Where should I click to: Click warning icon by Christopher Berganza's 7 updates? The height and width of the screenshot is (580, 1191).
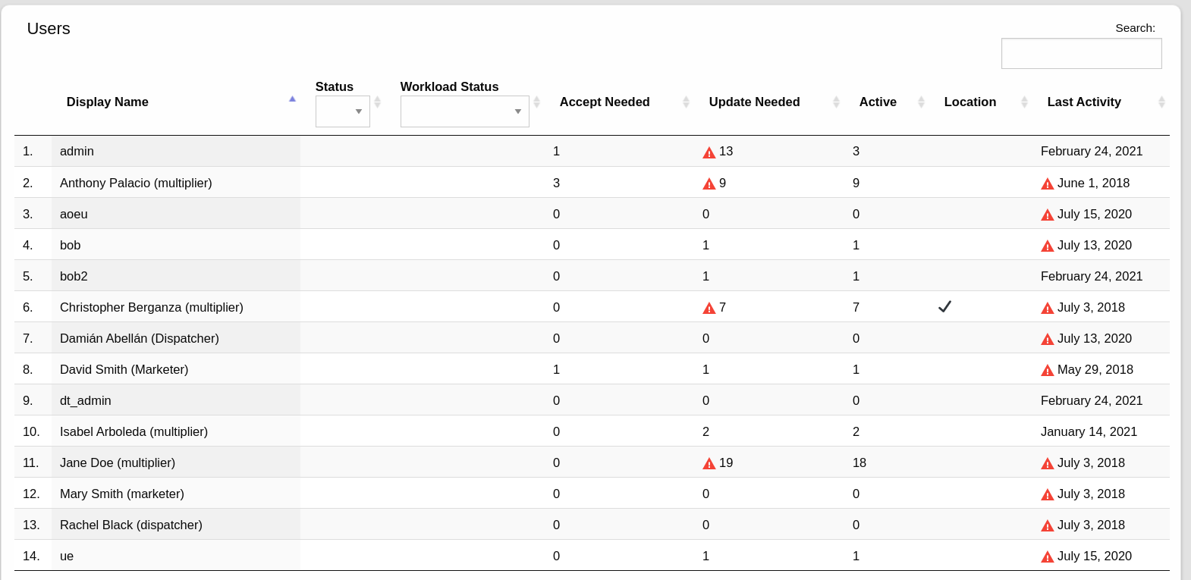[x=709, y=309]
